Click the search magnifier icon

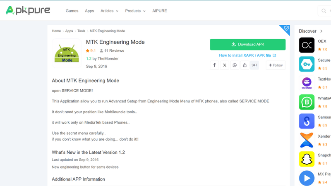pos(324,11)
